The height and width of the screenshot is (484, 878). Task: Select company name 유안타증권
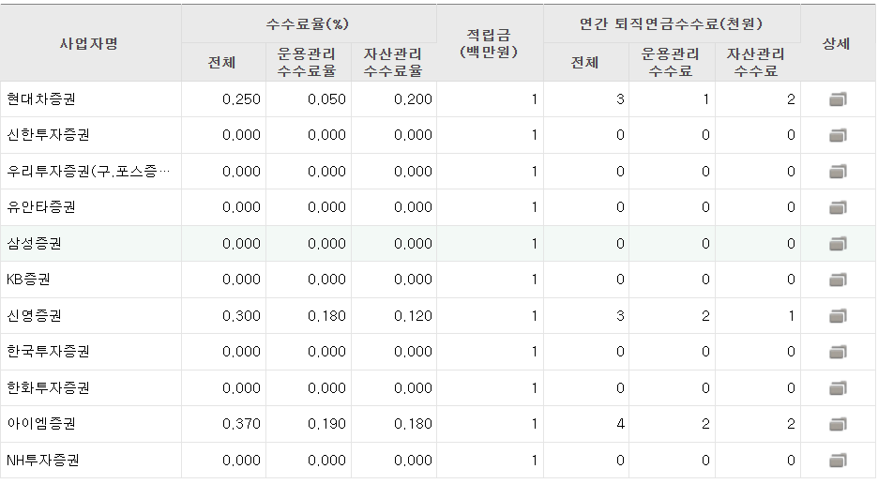tap(41, 207)
